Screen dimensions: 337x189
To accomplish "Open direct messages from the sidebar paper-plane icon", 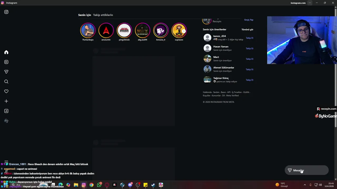I will click(6, 72).
